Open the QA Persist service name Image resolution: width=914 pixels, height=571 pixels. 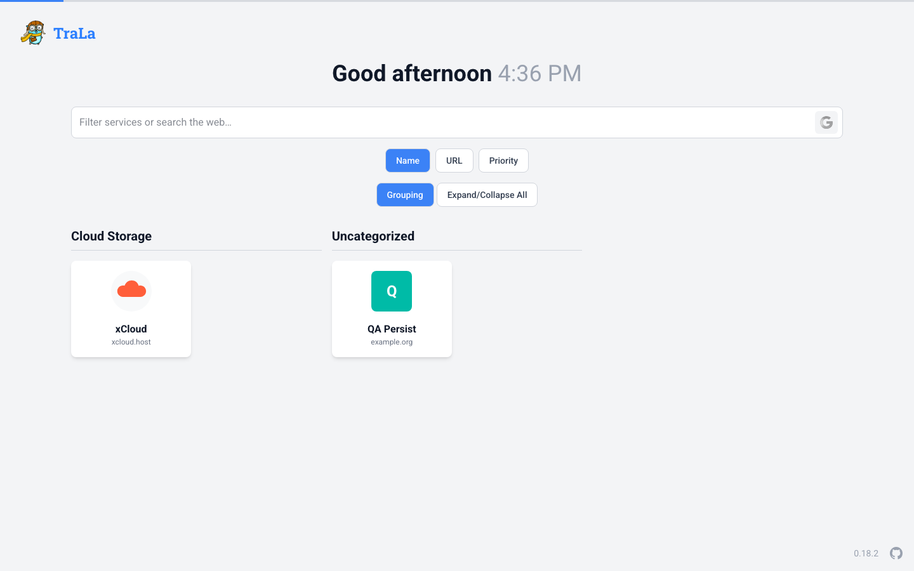tap(392, 329)
